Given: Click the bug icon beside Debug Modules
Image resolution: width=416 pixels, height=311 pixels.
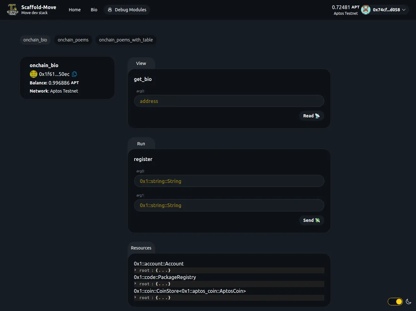Looking at the screenshot, I should (110, 10).
